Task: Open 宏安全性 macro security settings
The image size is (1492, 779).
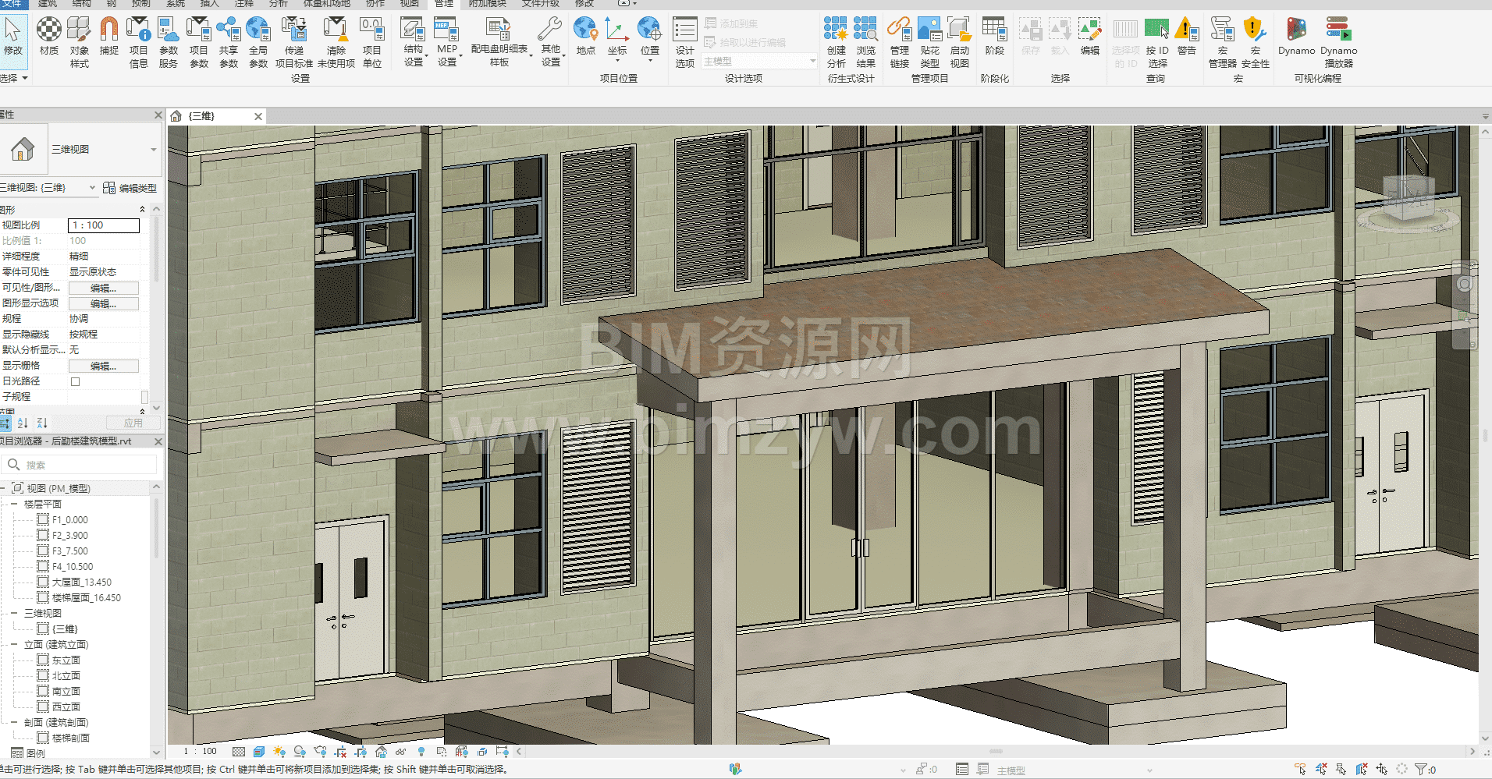Action: tap(1255, 42)
